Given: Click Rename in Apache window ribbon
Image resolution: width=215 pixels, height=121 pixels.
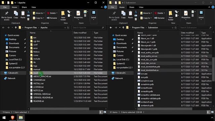Looking at the screenshot, I should point(52,18).
